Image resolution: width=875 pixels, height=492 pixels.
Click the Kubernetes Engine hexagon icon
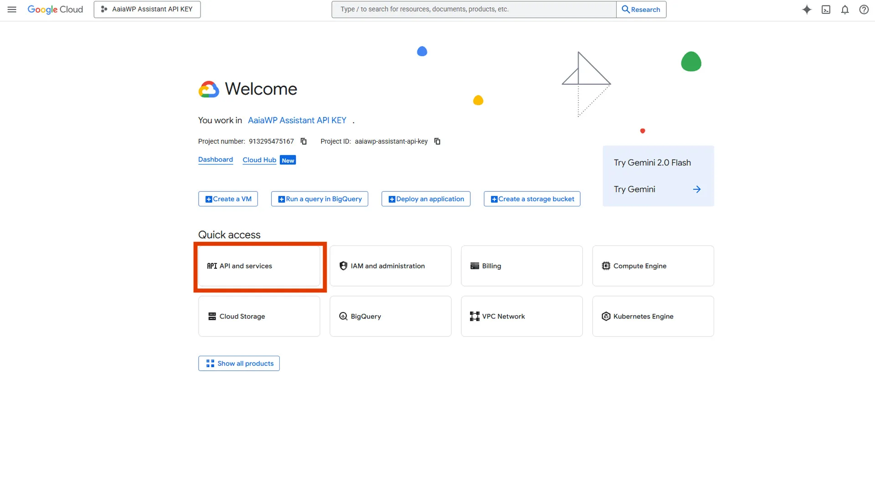606,316
